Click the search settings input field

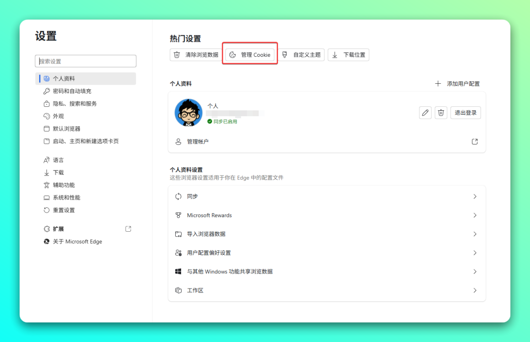[85, 61]
